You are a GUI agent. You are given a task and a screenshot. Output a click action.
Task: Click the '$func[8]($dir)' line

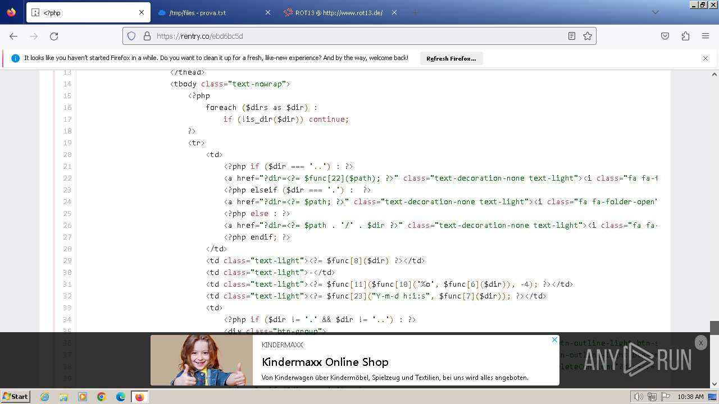point(315,260)
